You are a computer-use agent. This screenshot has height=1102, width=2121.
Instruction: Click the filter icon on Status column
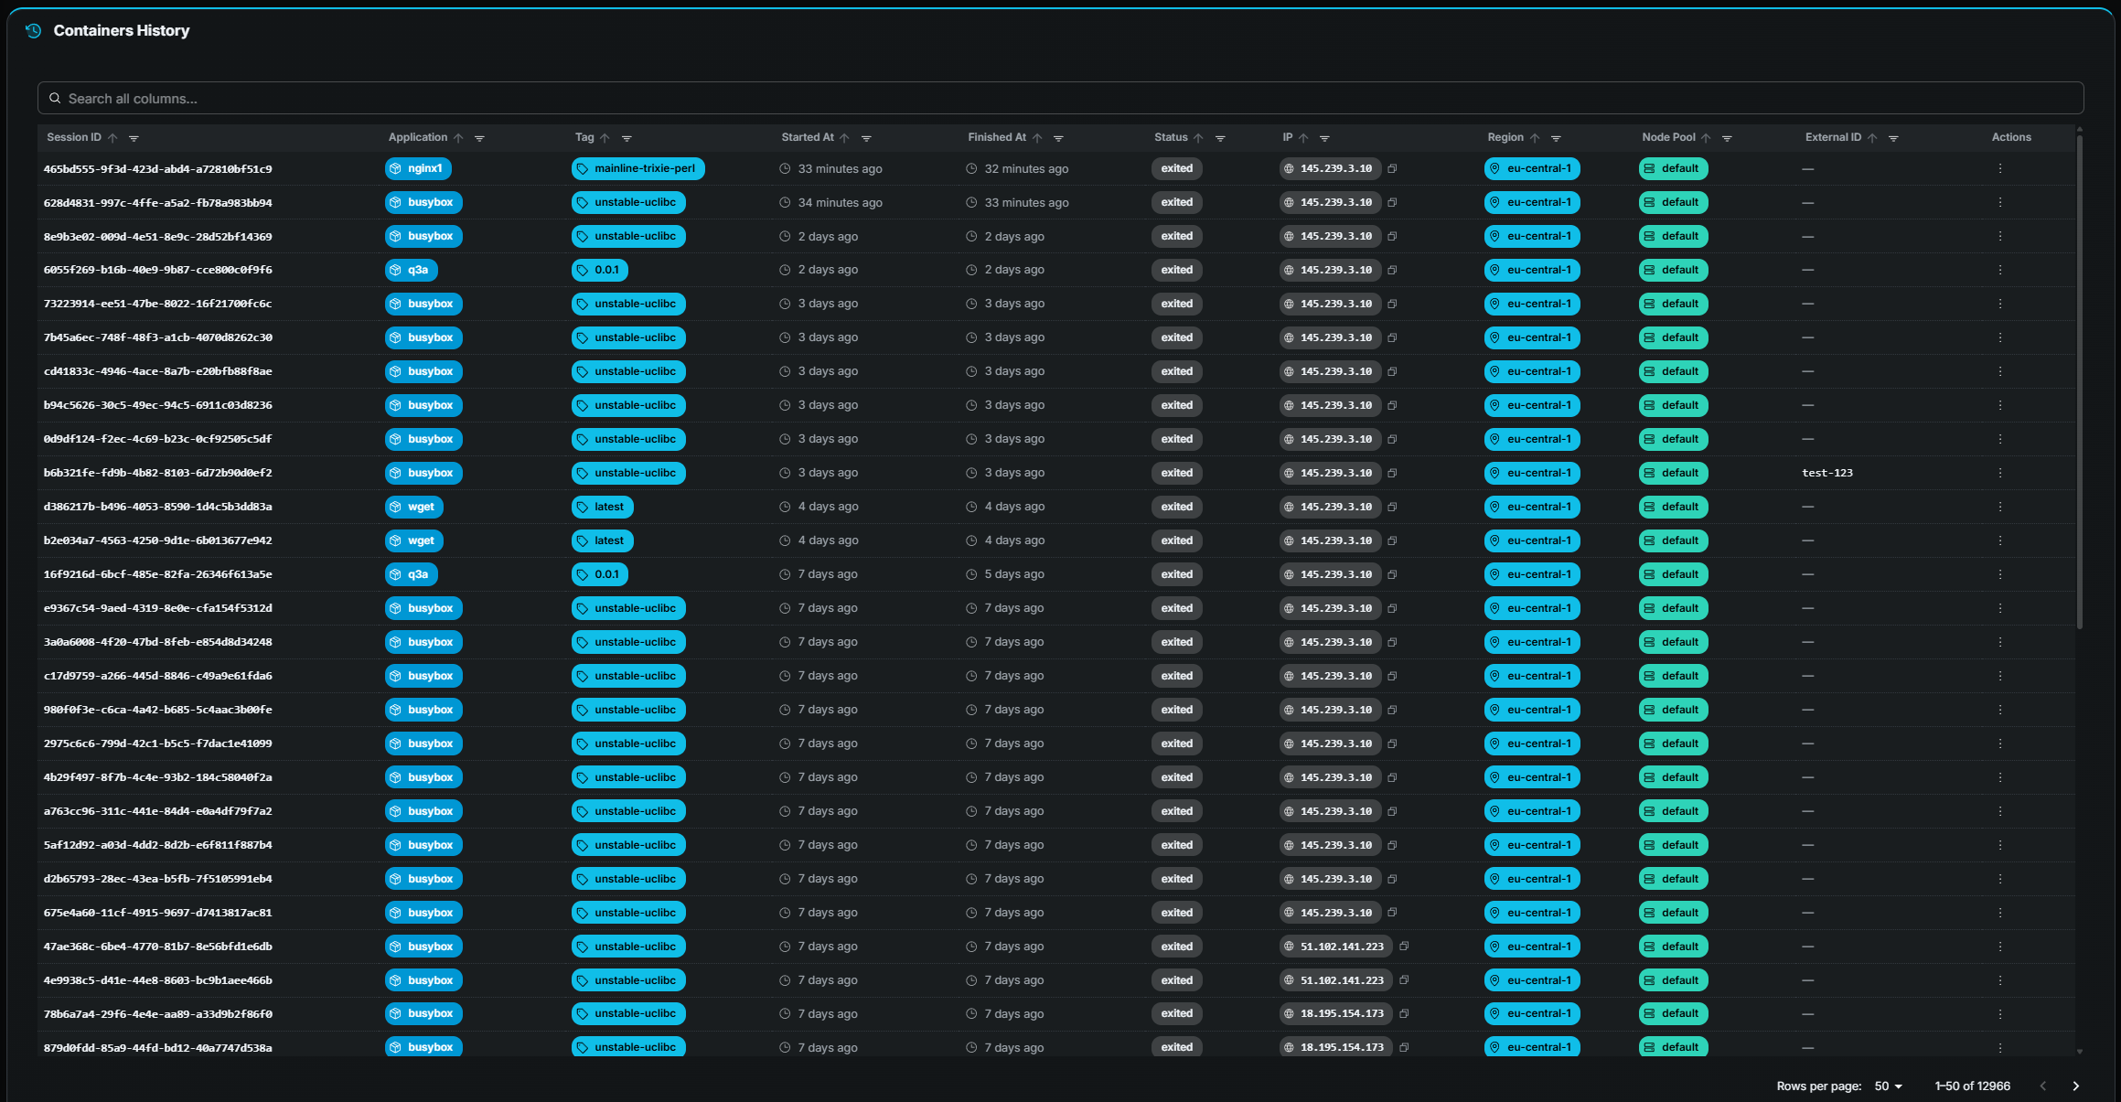(1221, 137)
